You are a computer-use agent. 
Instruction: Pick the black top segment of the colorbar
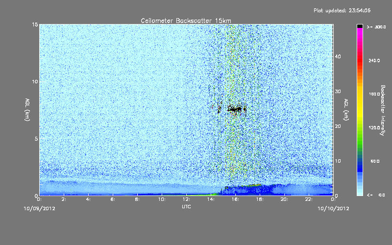[360, 26]
